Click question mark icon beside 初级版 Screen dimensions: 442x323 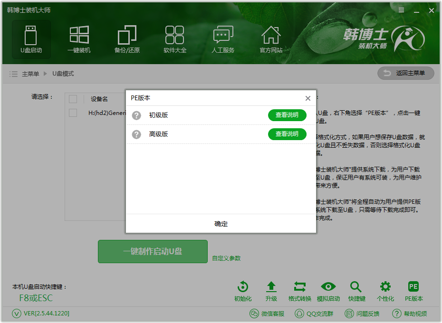136,115
